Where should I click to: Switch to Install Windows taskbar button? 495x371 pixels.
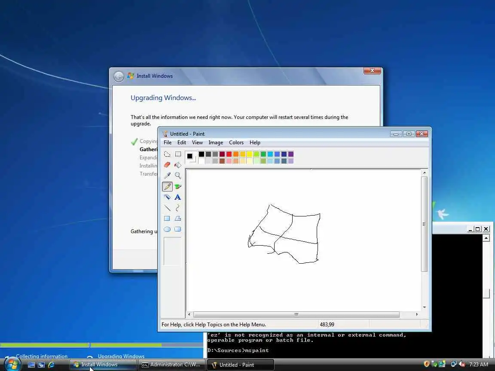point(103,365)
